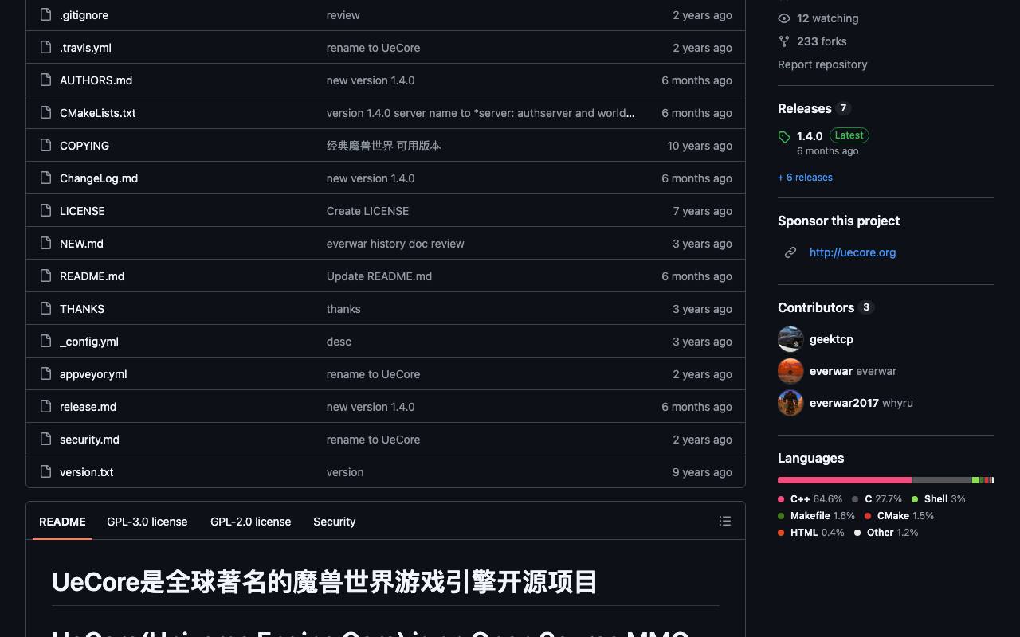Click the file icon beside ChangeLog.md
1020x637 pixels.
tap(45, 178)
